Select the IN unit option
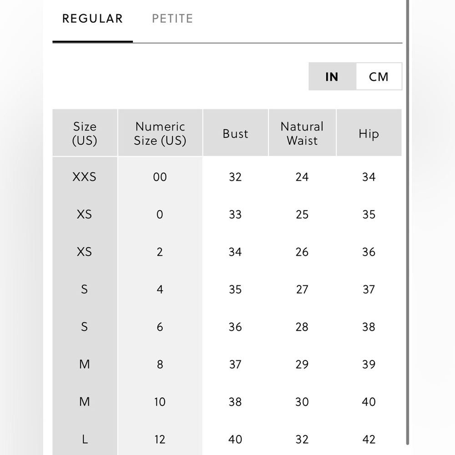 (x=332, y=76)
